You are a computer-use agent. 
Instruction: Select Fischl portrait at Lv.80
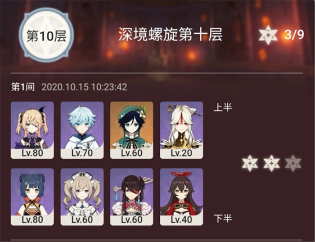32,130
